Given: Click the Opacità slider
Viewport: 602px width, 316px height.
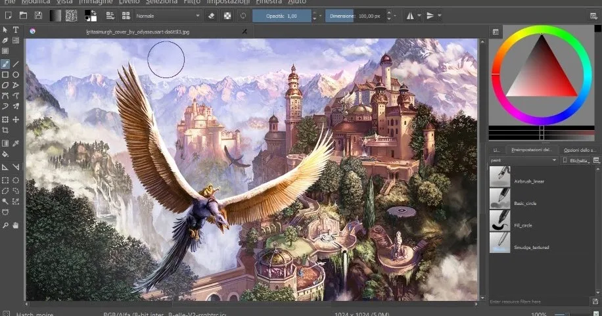Looking at the screenshot, I should 281,16.
